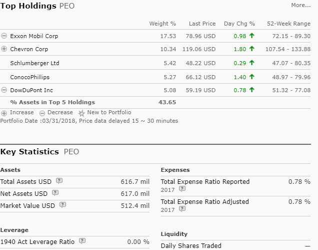Open ConocoPhillips holding
The width and height of the screenshot is (318, 250).
coord(30,77)
